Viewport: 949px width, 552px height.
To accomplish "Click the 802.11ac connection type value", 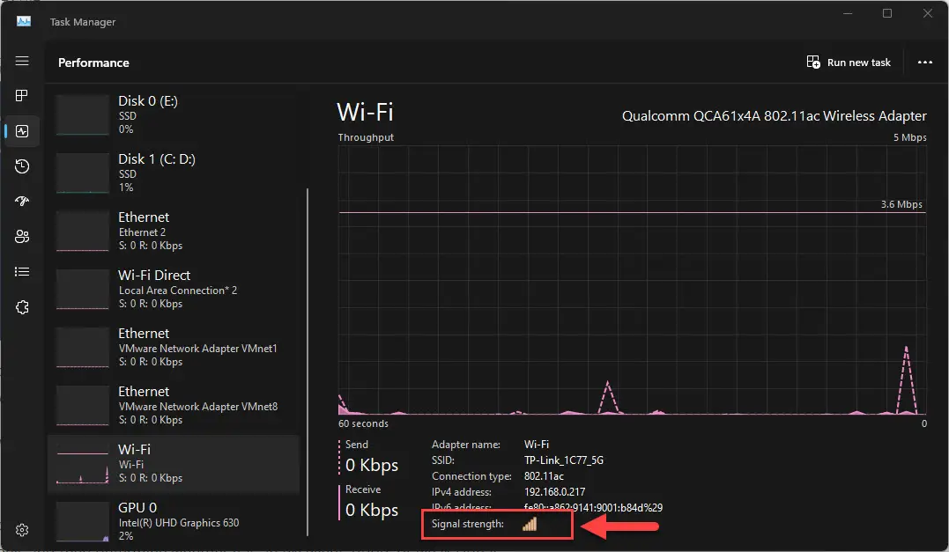I will point(544,476).
